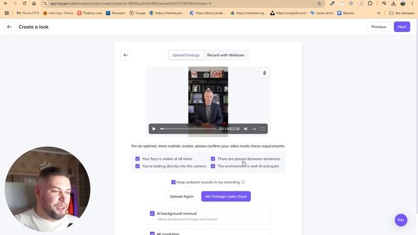
Task: Toggle AI background removal checkbox
Action: click(152, 213)
